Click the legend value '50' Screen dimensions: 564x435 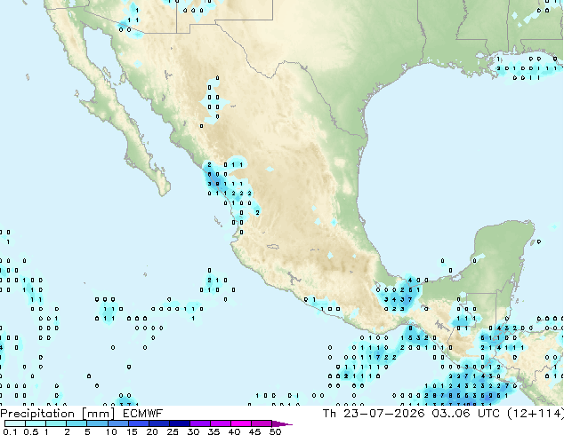tap(275, 431)
